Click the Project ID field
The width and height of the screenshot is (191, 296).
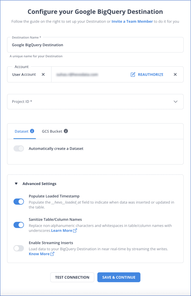point(95,101)
